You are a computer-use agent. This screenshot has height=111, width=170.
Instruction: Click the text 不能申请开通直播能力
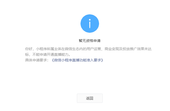pyautogui.click(x=50, y=54)
